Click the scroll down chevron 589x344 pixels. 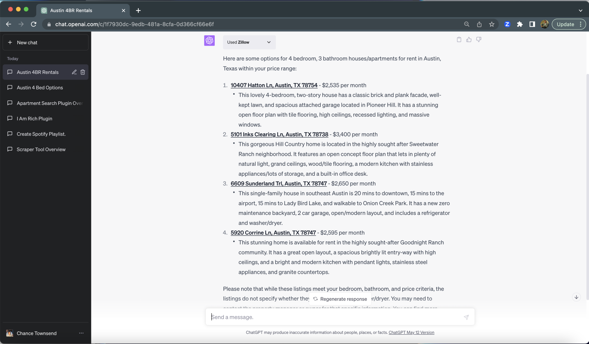(576, 297)
